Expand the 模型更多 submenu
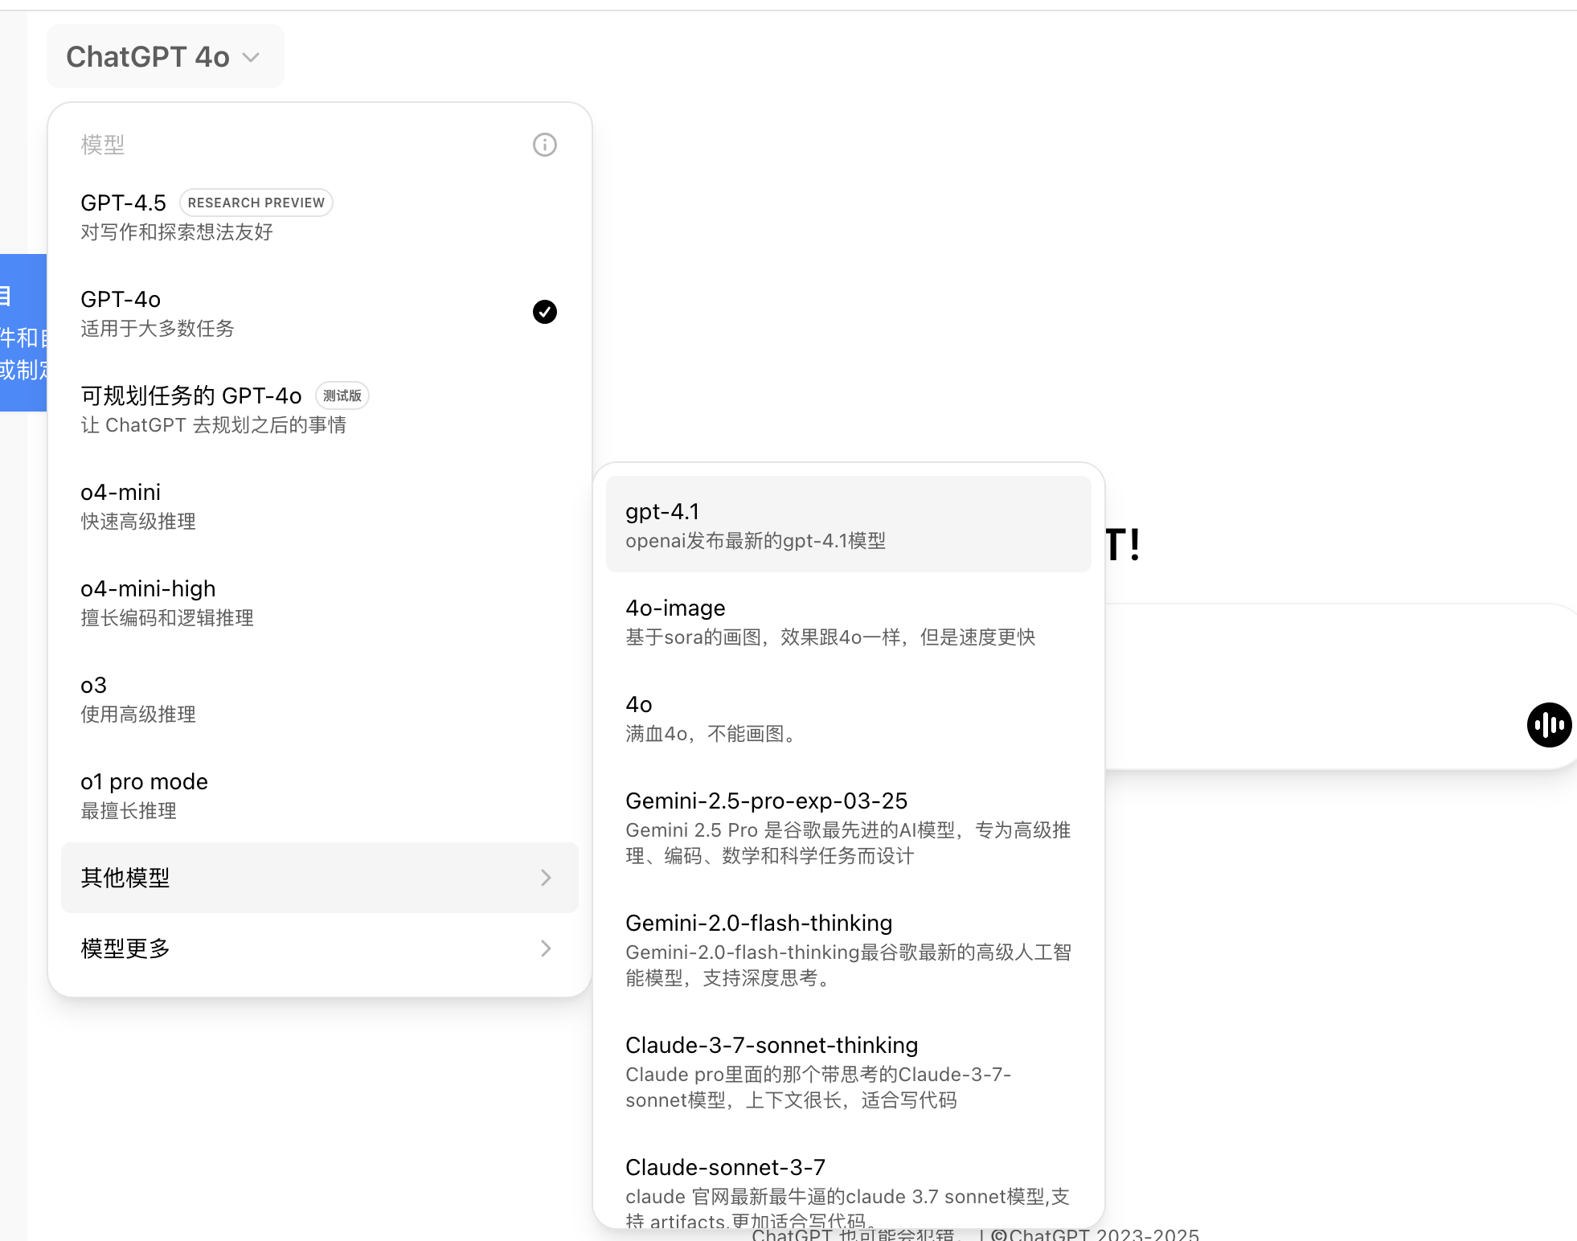 (x=320, y=948)
